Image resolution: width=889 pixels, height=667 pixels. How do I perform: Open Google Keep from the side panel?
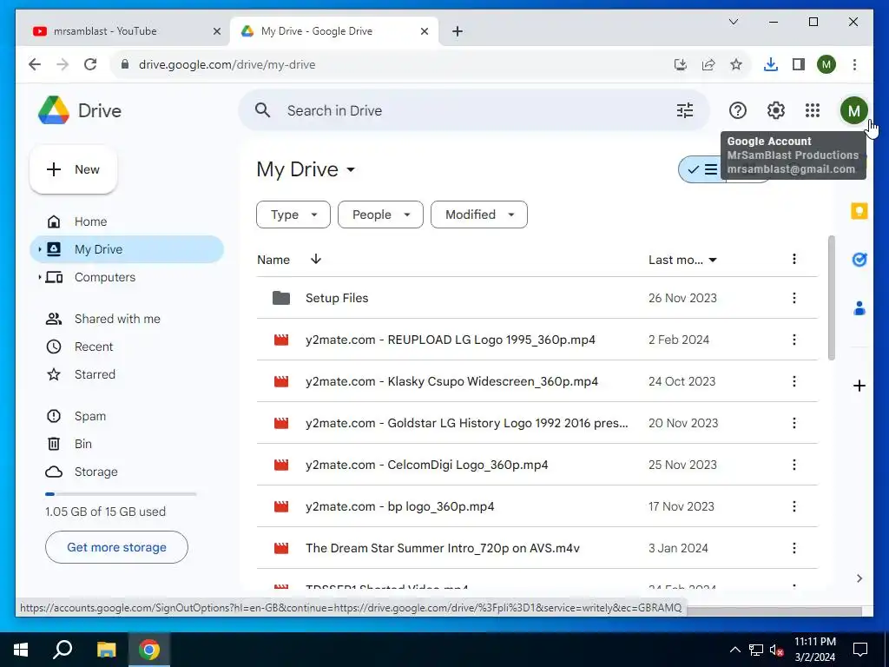point(859,212)
